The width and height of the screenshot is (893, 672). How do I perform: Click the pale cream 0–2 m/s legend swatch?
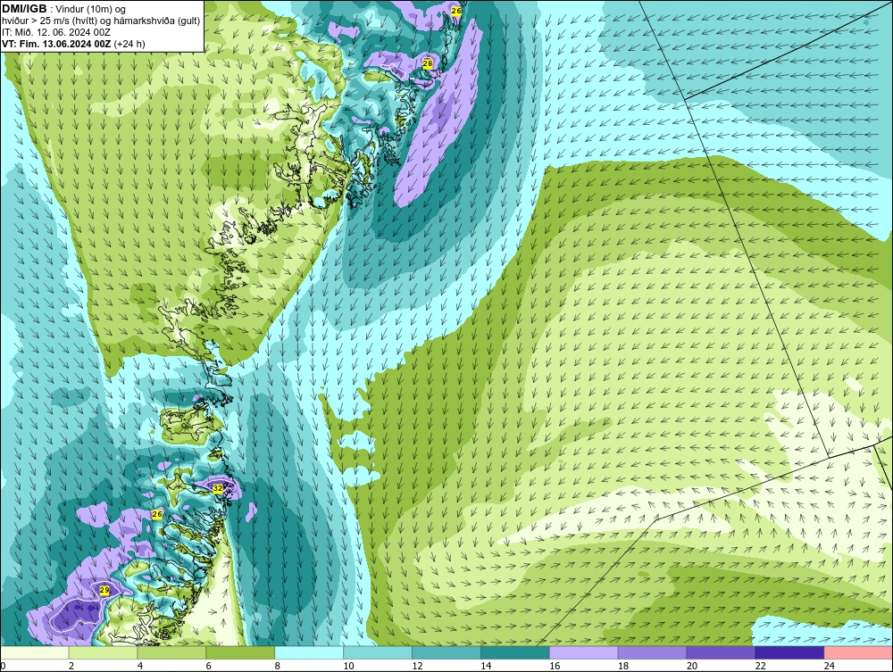tap(35, 652)
